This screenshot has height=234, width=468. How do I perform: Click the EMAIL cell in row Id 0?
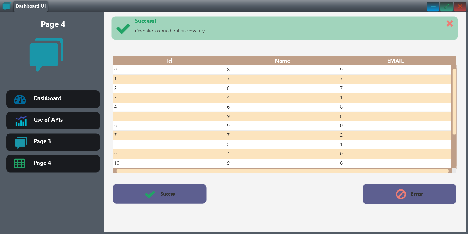pos(395,70)
